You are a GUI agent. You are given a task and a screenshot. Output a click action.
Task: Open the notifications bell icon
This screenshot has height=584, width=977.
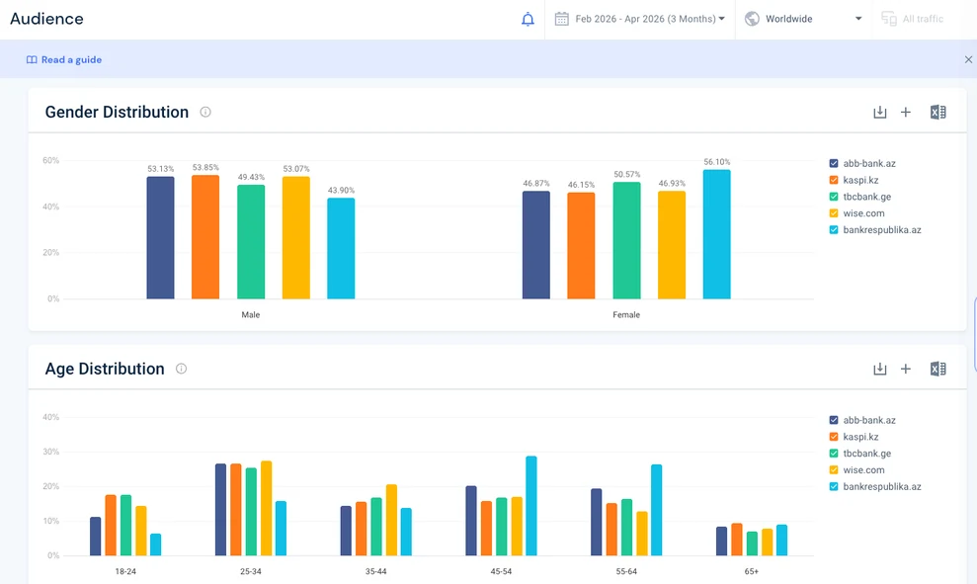(x=528, y=20)
